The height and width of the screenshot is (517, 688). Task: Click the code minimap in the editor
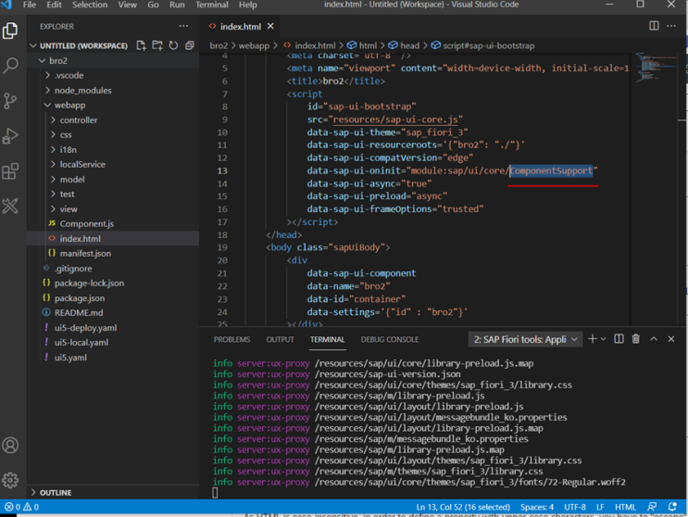[x=656, y=68]
